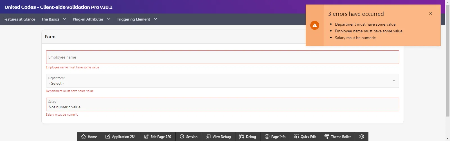
Task: Click Edit Page 720 pencil icon
Action: tap(146, 136)
